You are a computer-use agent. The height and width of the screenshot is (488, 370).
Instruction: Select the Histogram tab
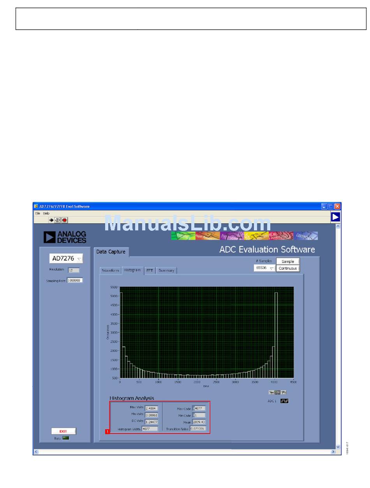pos(132,270)
